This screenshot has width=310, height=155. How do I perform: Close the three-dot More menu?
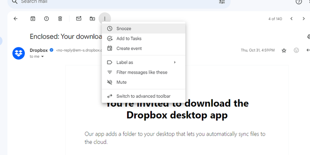click(105, 18)
